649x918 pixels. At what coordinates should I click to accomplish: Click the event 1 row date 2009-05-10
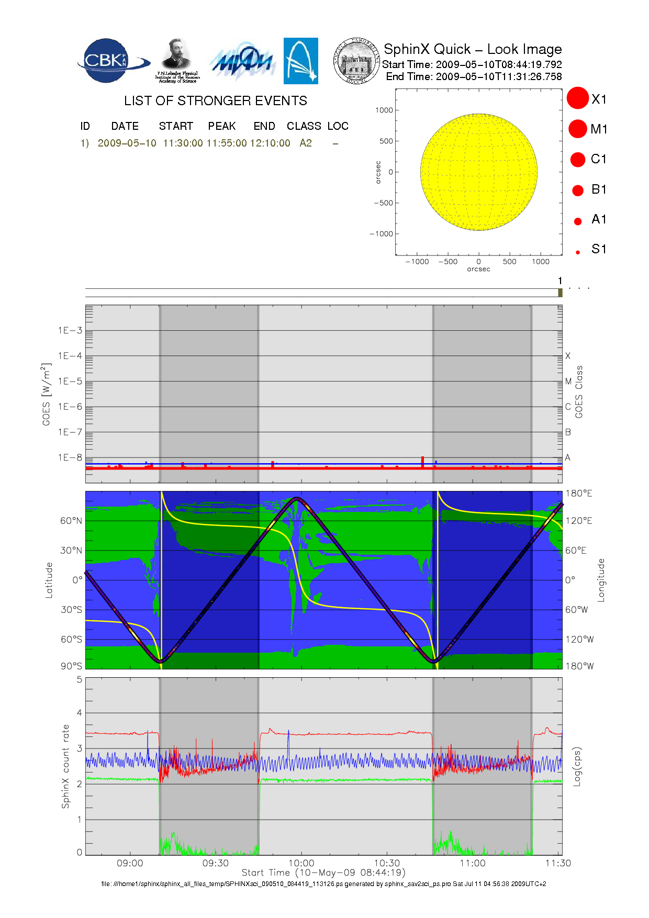pyautogui.click(x=127, y=143)
